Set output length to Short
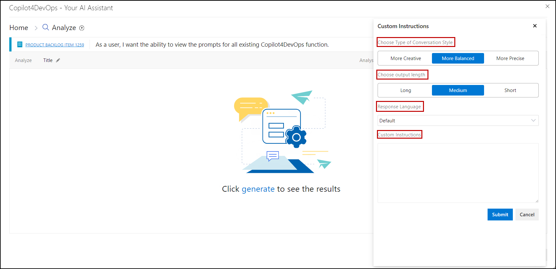Screen dimensions: 556x269 [510, 90]
